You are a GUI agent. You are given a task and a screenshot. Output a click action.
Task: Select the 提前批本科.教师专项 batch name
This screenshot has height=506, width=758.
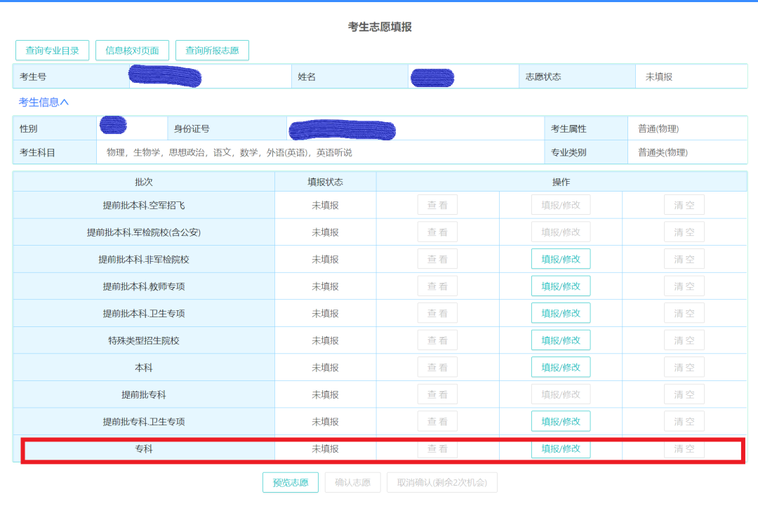(144, 286)
